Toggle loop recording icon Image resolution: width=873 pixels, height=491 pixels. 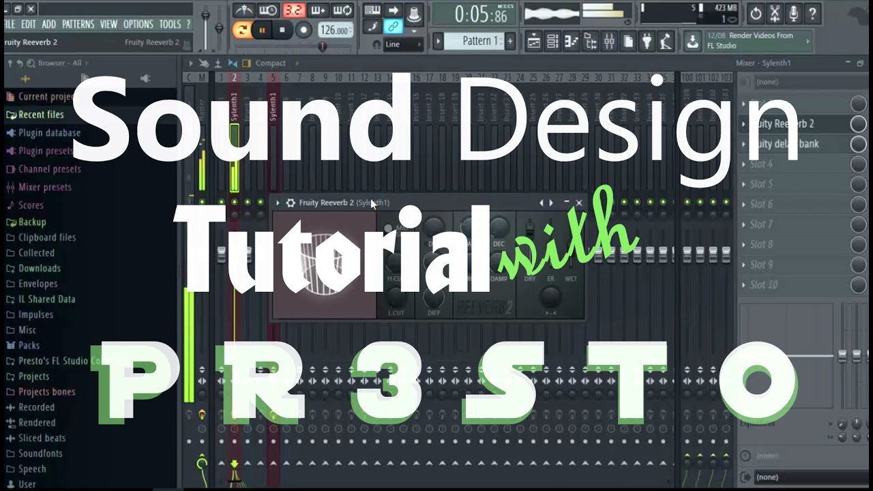click(x=342, y=10)
